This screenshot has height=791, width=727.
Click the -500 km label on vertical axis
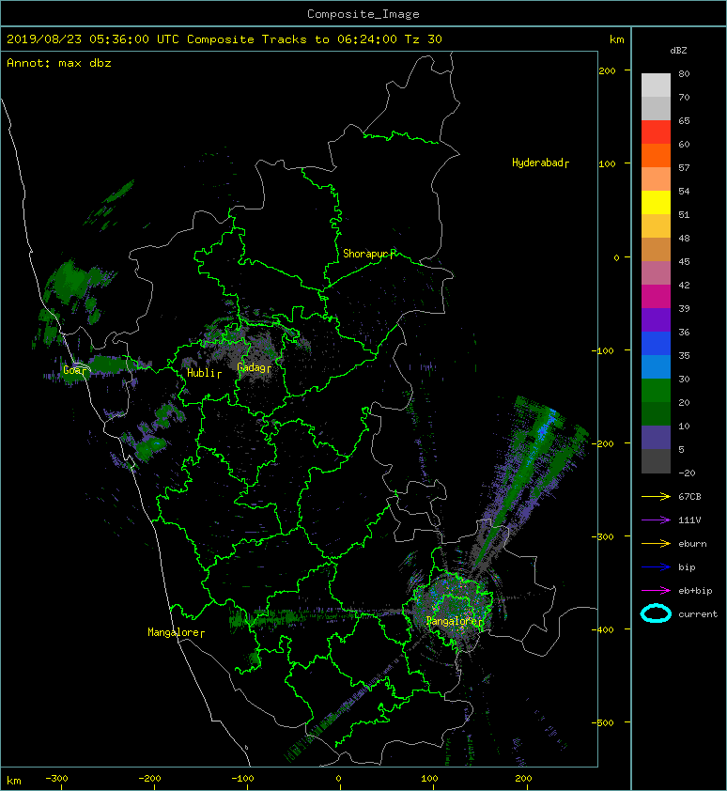603,722
